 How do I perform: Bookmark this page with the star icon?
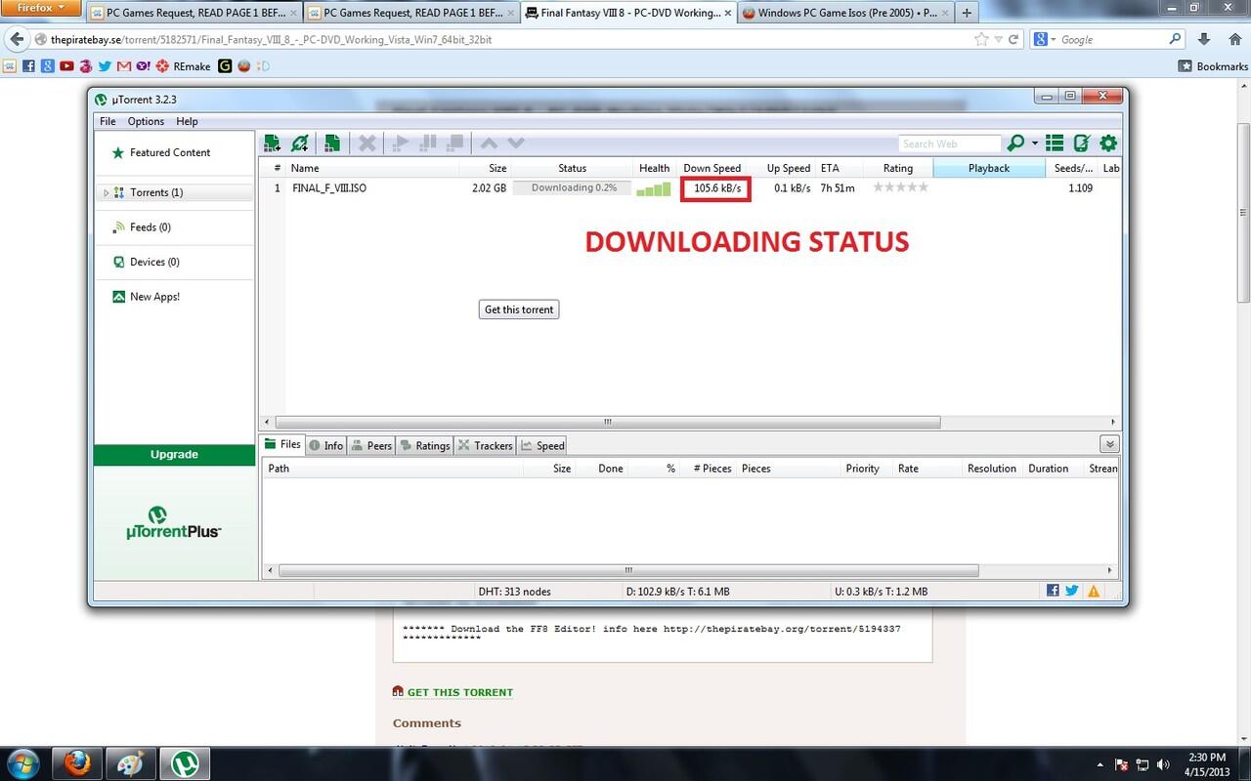(x=981, y=40)
